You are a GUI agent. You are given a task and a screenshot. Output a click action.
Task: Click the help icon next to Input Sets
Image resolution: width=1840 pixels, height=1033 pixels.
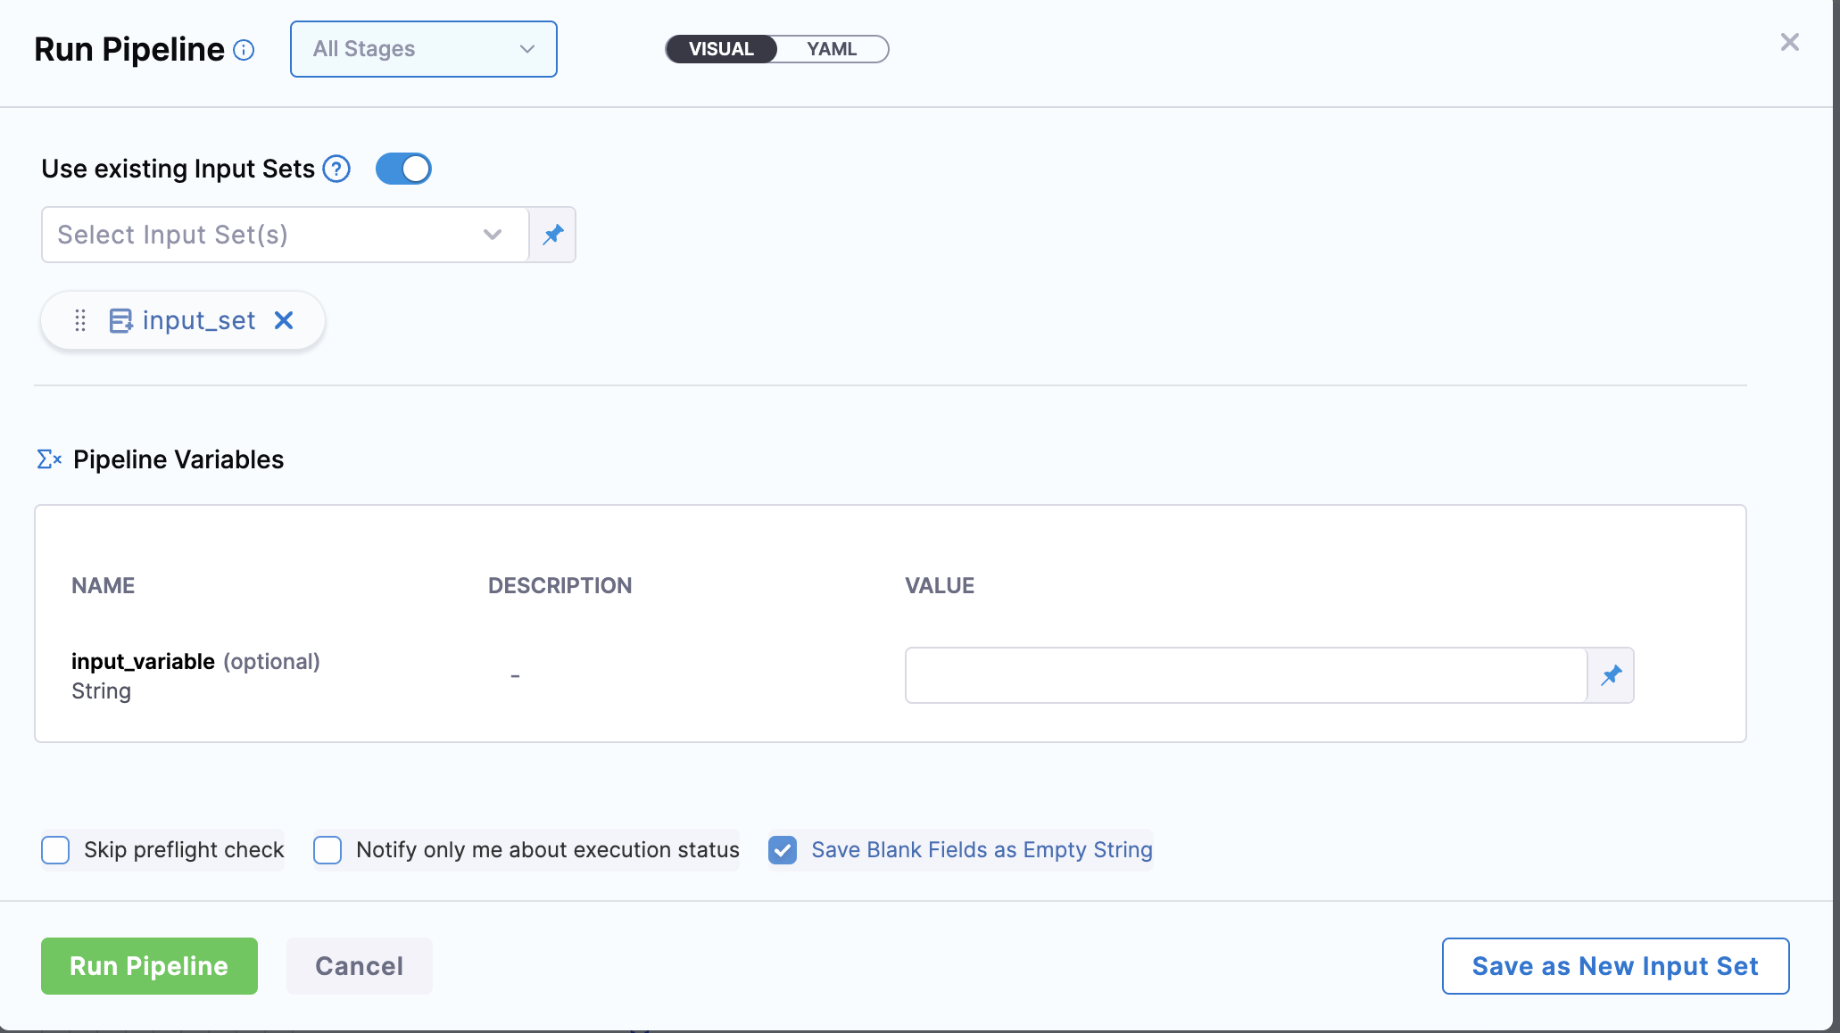[336, 169]
